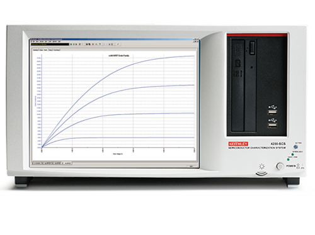This screenshot has height=235, width=315.
Task: Click the blue Active indicator light
Action: (295, 147)
